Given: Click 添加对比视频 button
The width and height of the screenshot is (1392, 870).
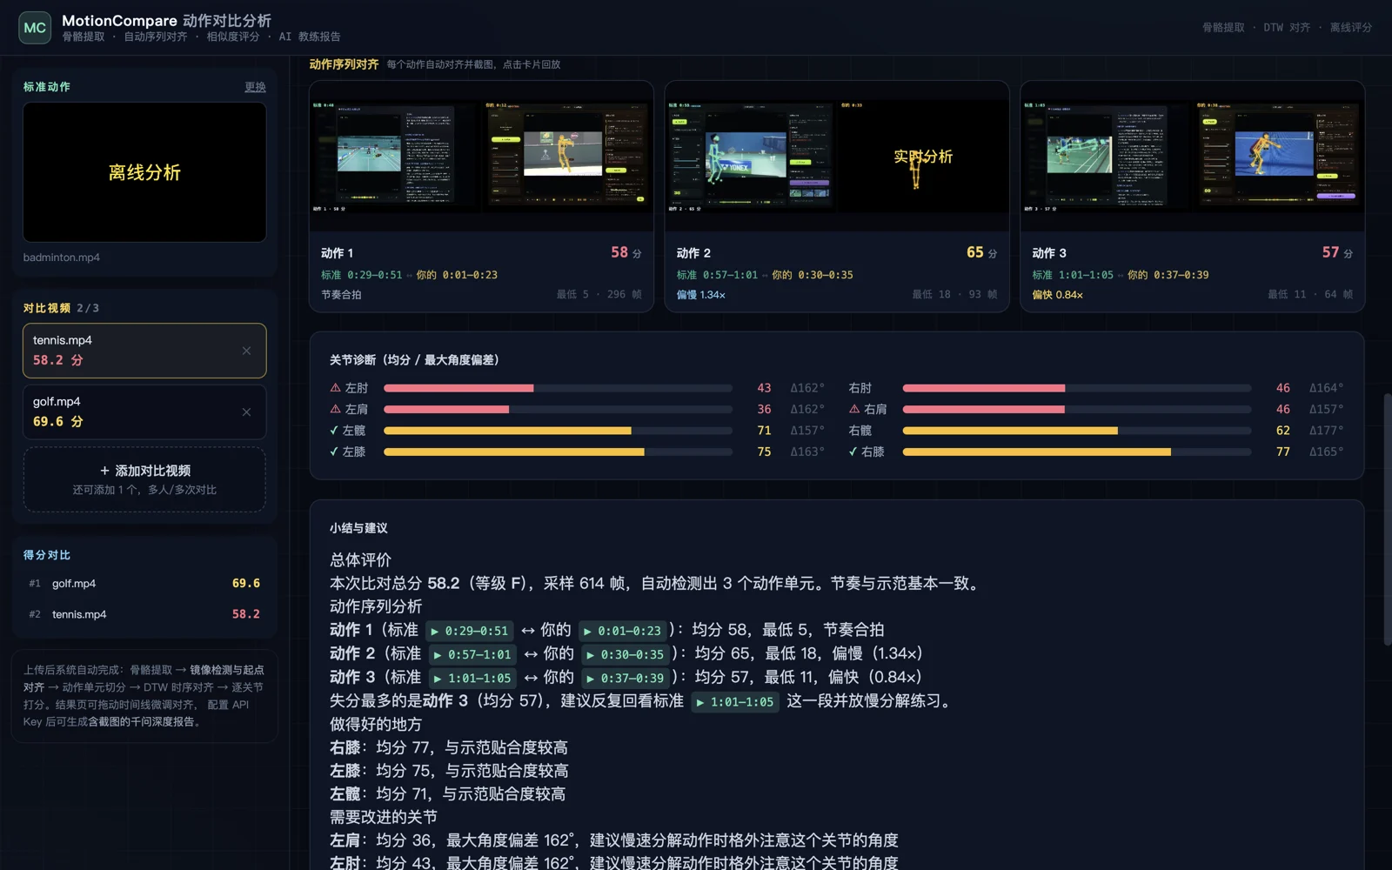Looking at the screenshot, I should (x=144, y=479).
